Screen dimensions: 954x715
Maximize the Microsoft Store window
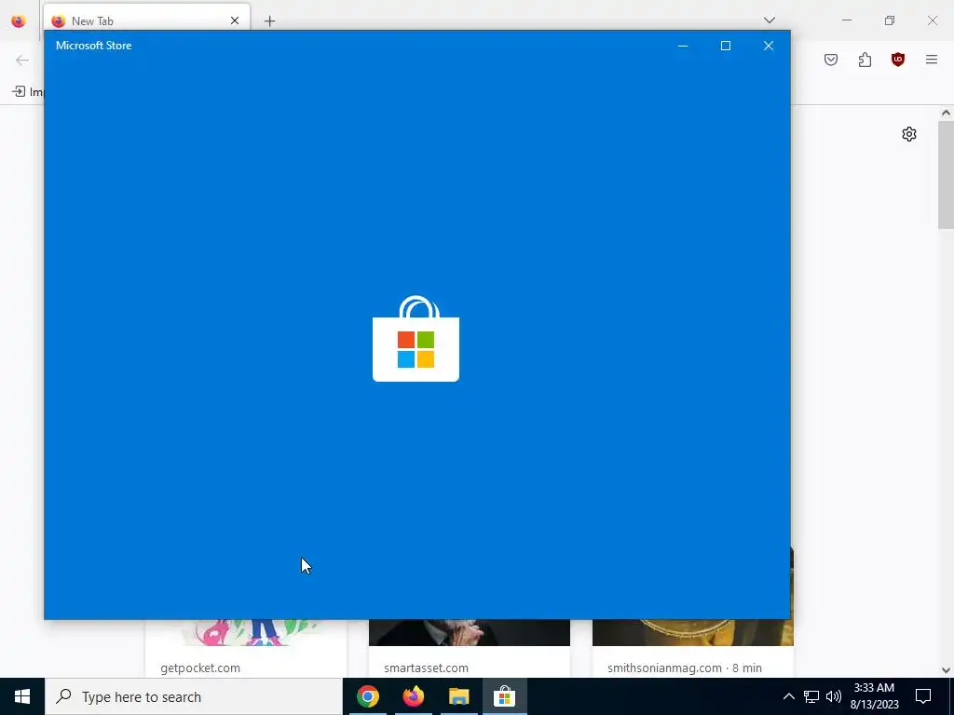[725, 46]
